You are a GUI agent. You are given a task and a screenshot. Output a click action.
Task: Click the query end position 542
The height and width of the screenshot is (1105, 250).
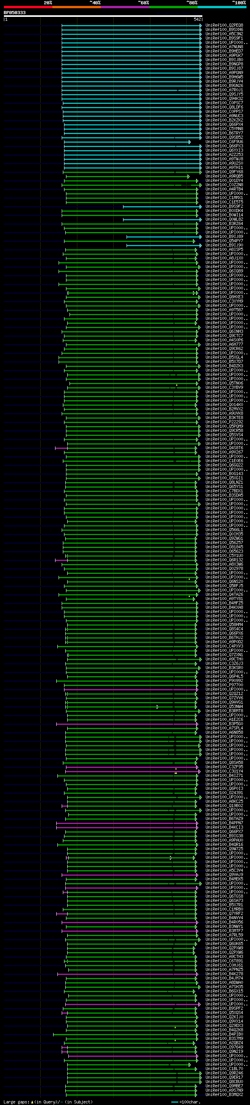tap(197, 19)
